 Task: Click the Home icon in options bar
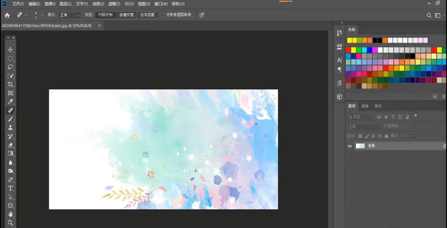point(7,15)
